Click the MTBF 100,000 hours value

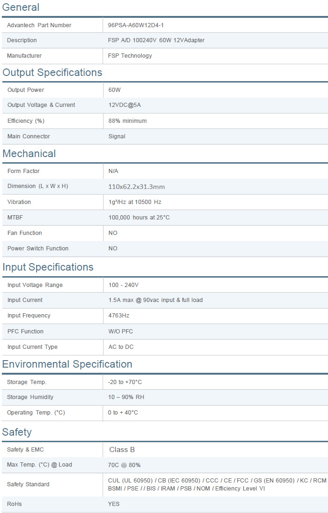point(139,218)
